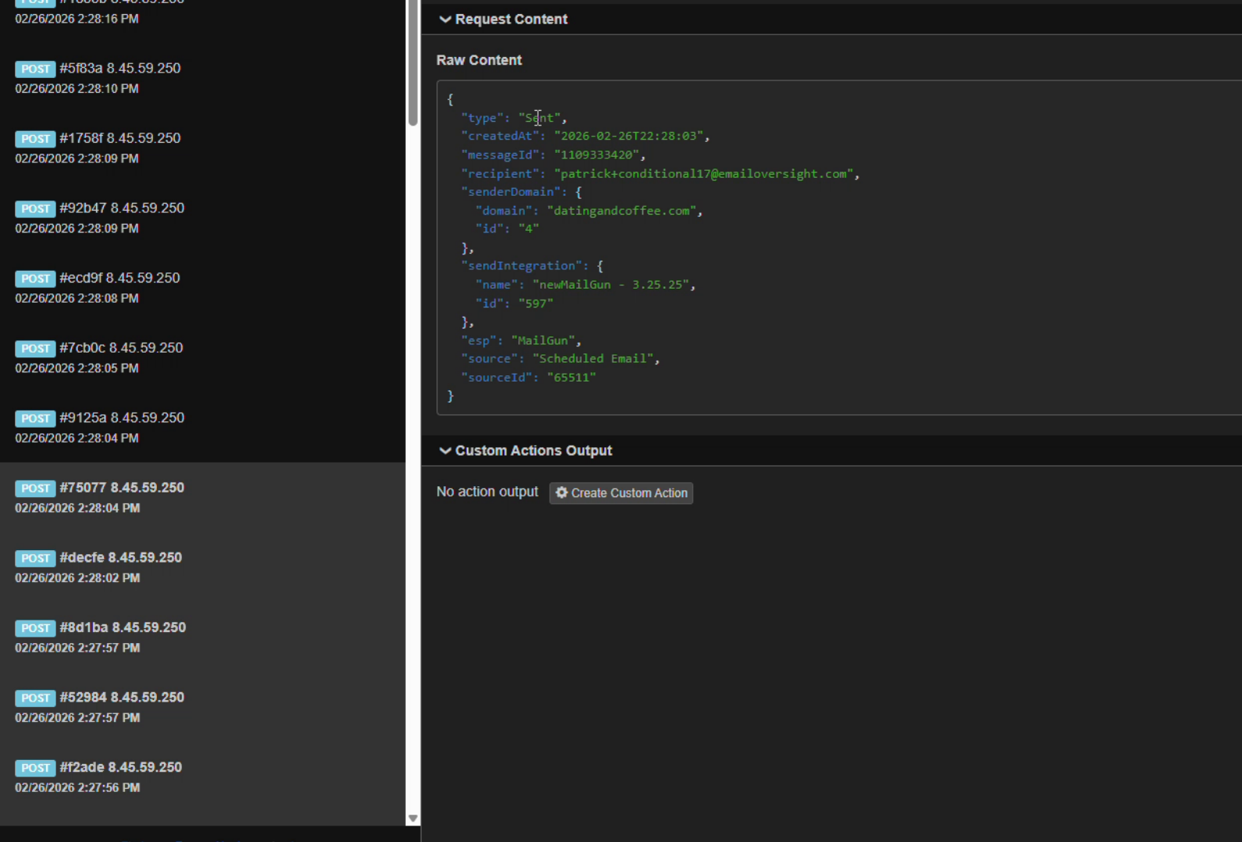The height and width of the screenshot is (842, 1242).
Task: Collapse the Request Content section chevron
Action: [445, 20]
